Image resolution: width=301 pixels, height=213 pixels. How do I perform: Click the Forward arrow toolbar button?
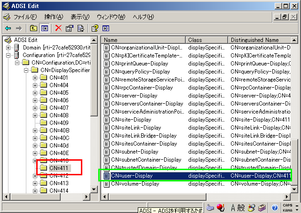pos(19,28)
